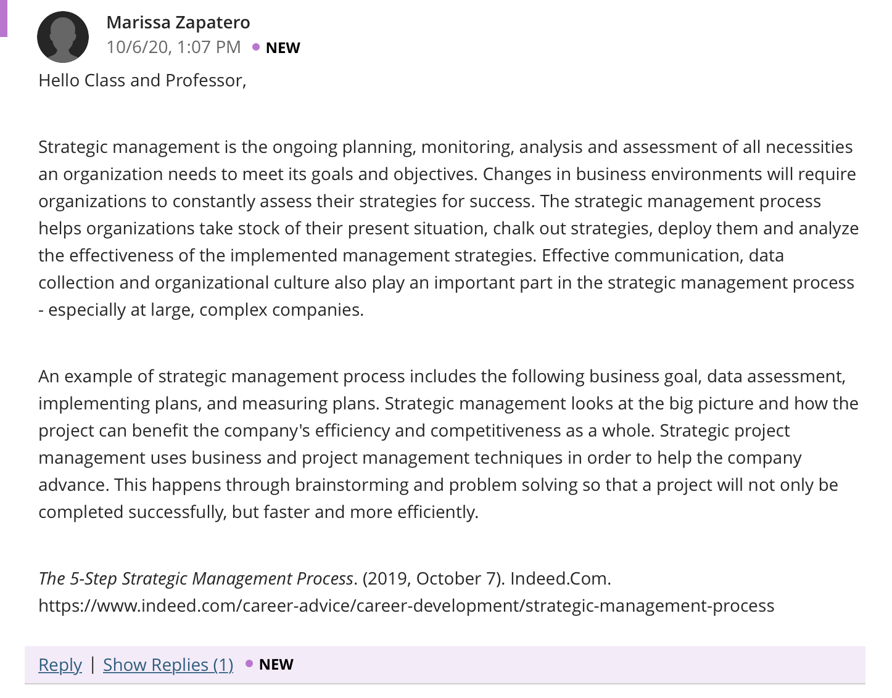Click the purple dot beside Show Replies
Screen dimensions: 892x698
coord(249,663)
